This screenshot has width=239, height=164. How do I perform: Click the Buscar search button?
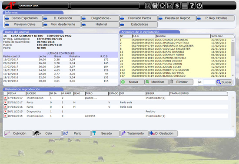[224, 82]
